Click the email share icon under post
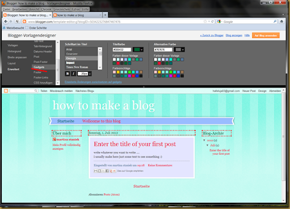The image size is (290, 209). pos(96,171)
